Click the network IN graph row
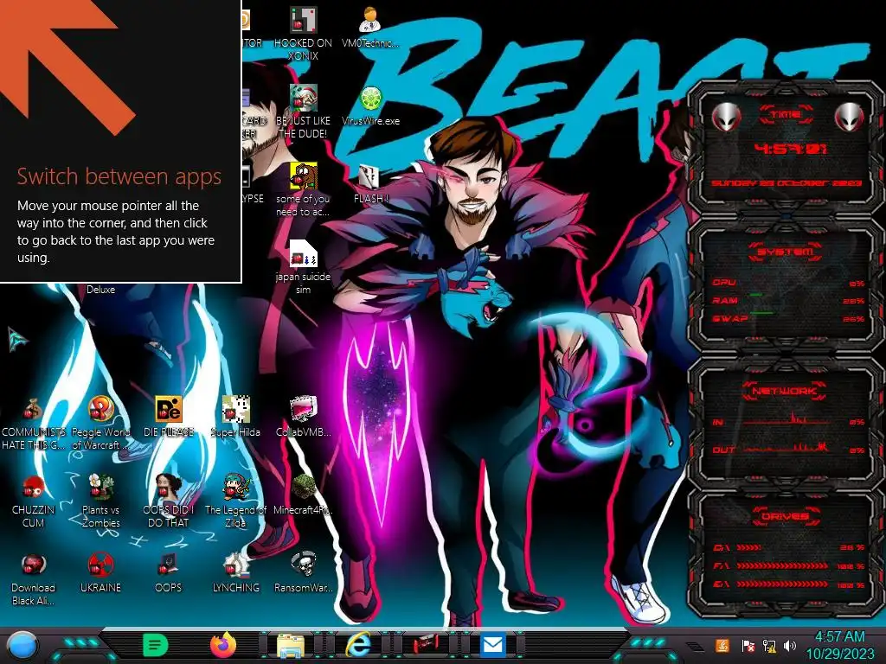The image size is (886, 664). tap(787, 420)
